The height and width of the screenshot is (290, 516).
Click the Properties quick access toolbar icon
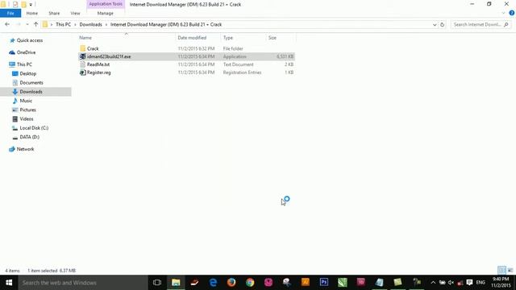point(15,4)
